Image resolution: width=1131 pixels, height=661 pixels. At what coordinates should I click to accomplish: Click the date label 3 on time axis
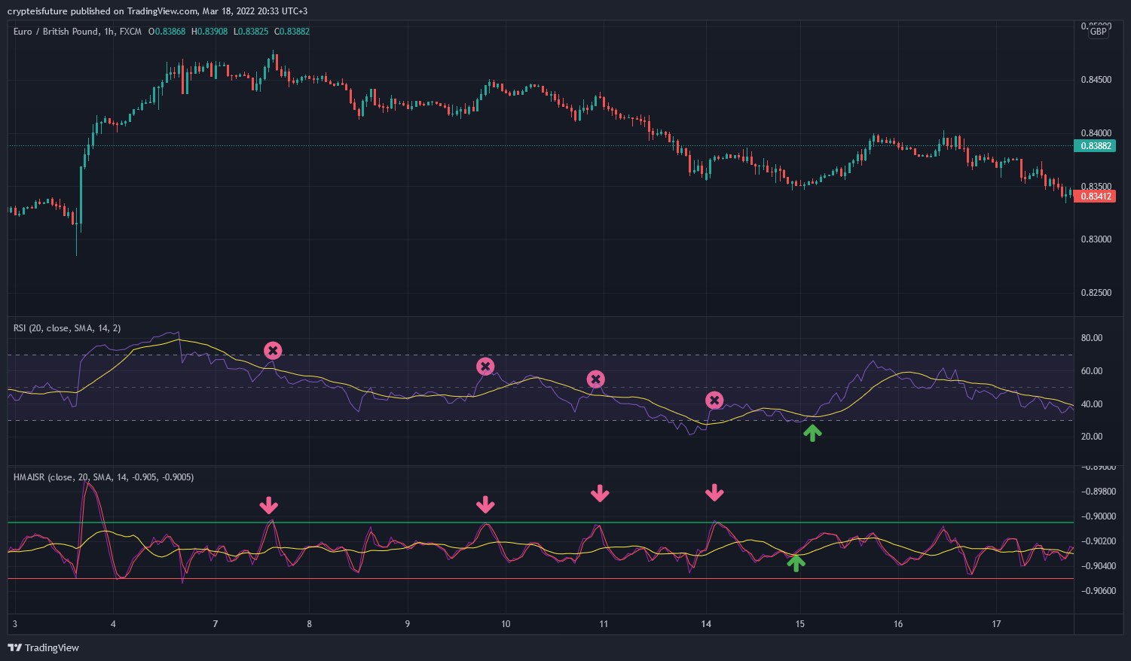[15, 624]
